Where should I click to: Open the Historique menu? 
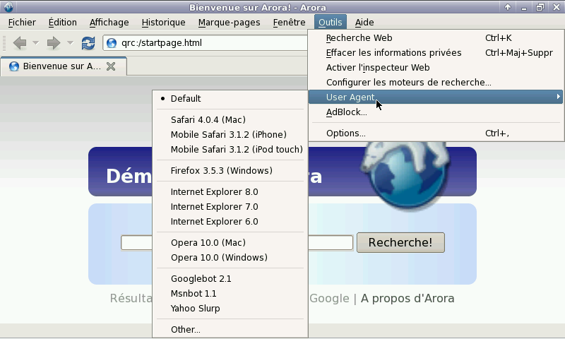pyautogui.click(x=164, y=23)
